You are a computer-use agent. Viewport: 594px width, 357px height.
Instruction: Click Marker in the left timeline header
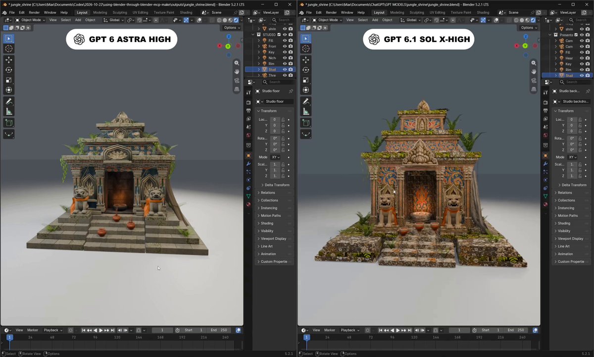click(33, 330)
